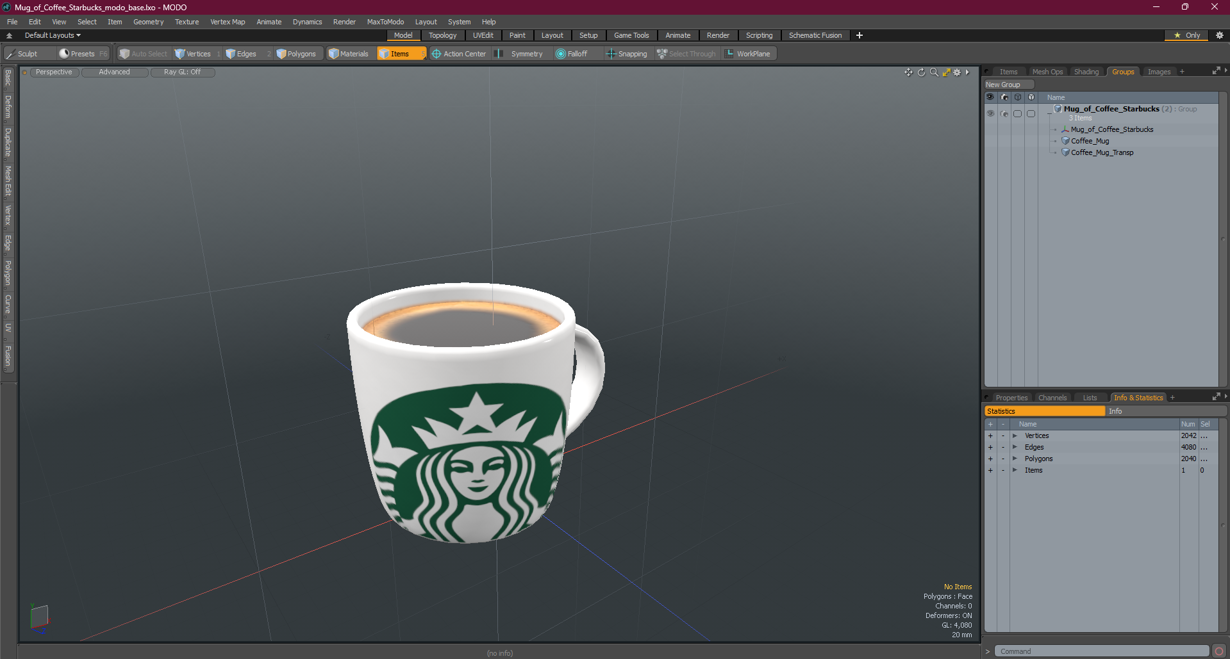This screenshot has height=659, width=1230.
Task: Open the viewport settings gear
Action: (x=957, y=72)
